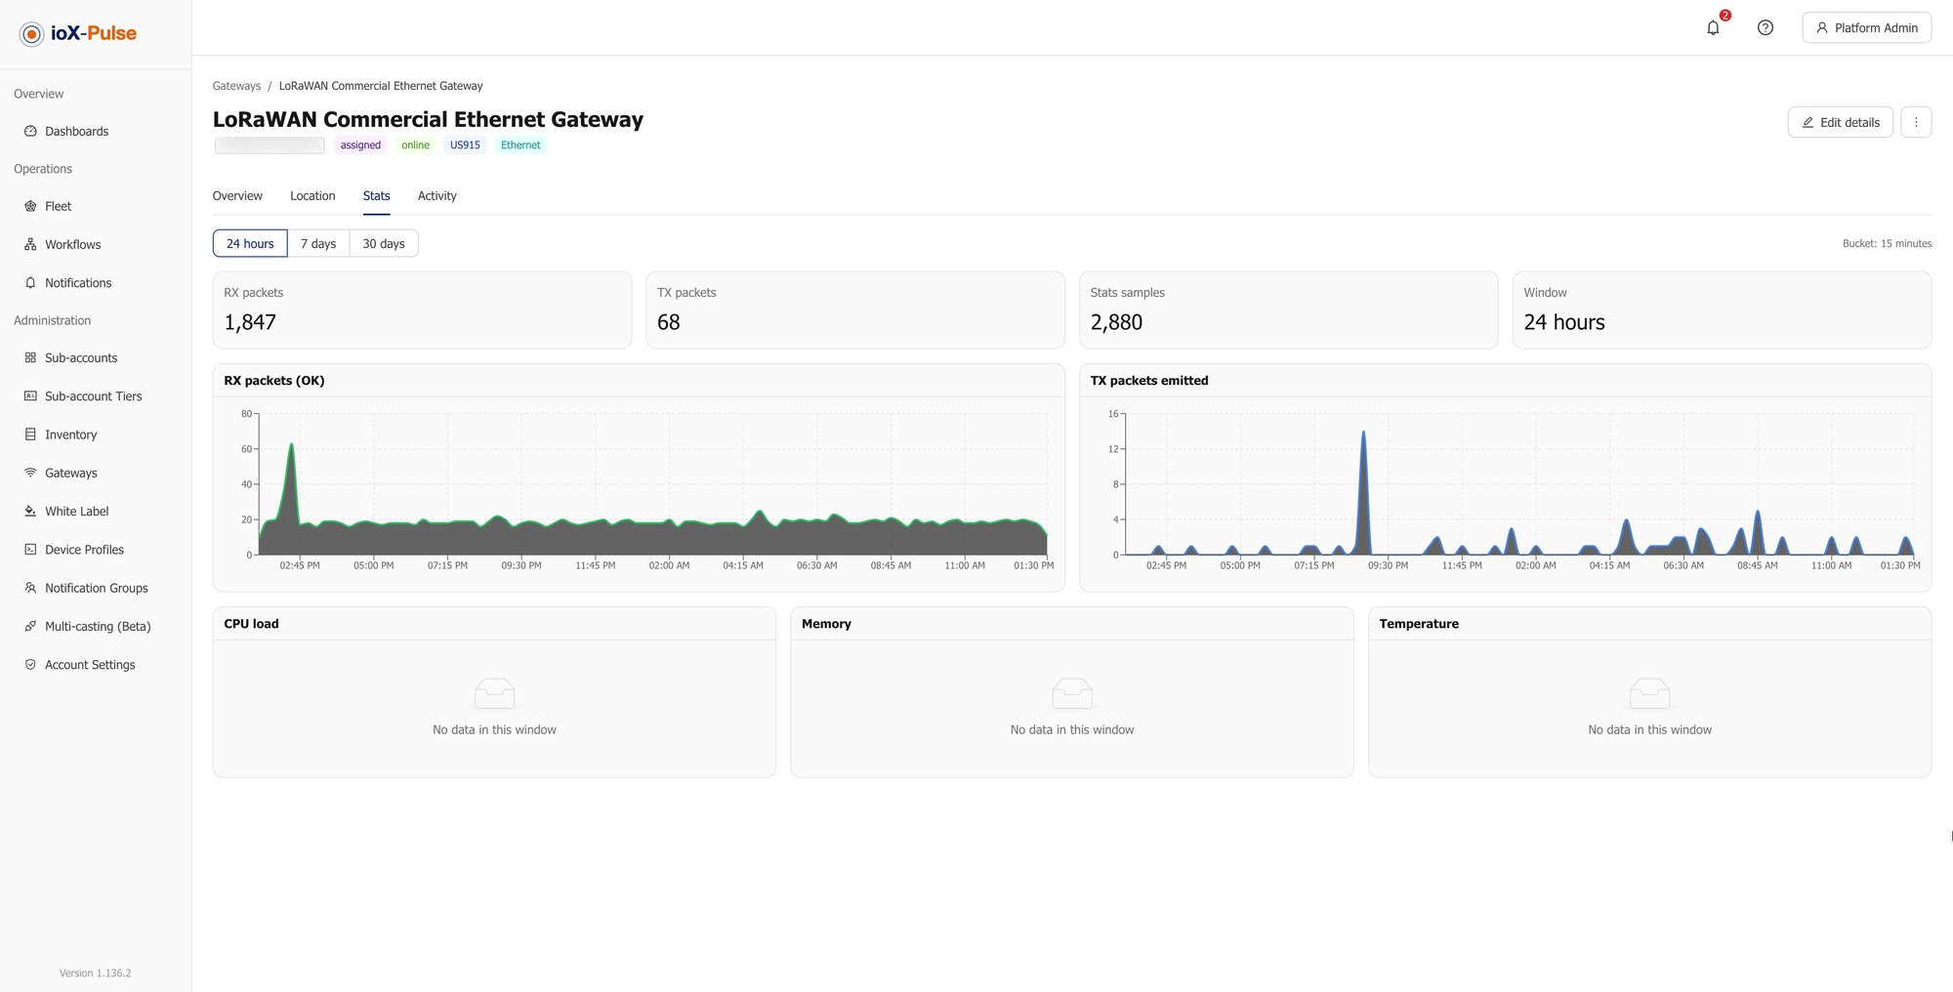Click the Notifications sidebar bell icon
The width and height of the screenshot is (1953, 992).
(x=30, y=283)
